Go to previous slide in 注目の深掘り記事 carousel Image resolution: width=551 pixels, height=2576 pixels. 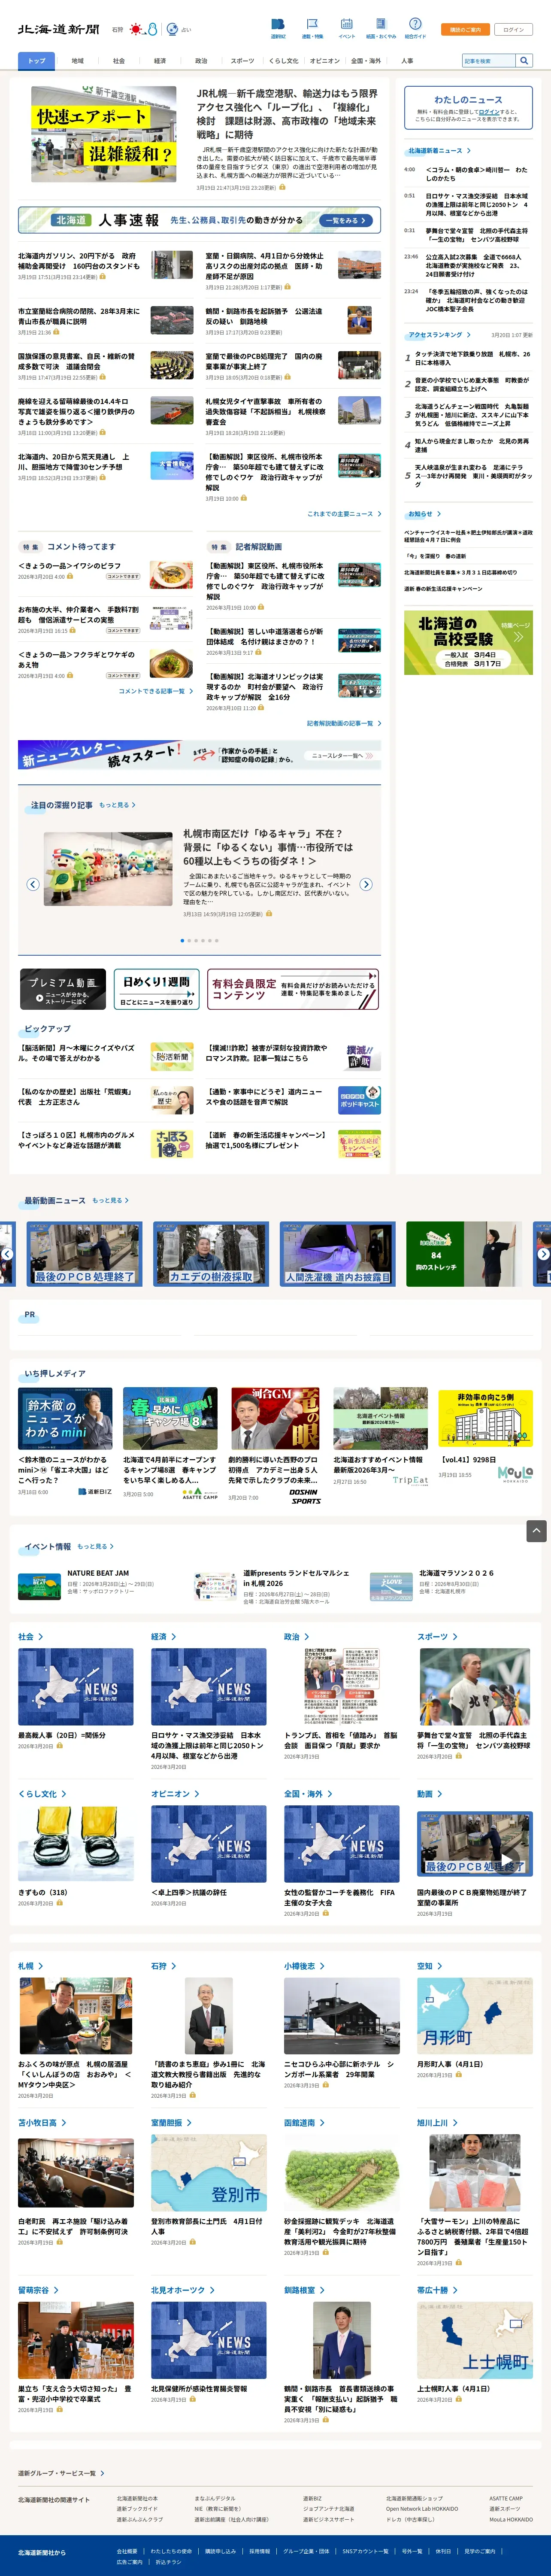[33, 884]
